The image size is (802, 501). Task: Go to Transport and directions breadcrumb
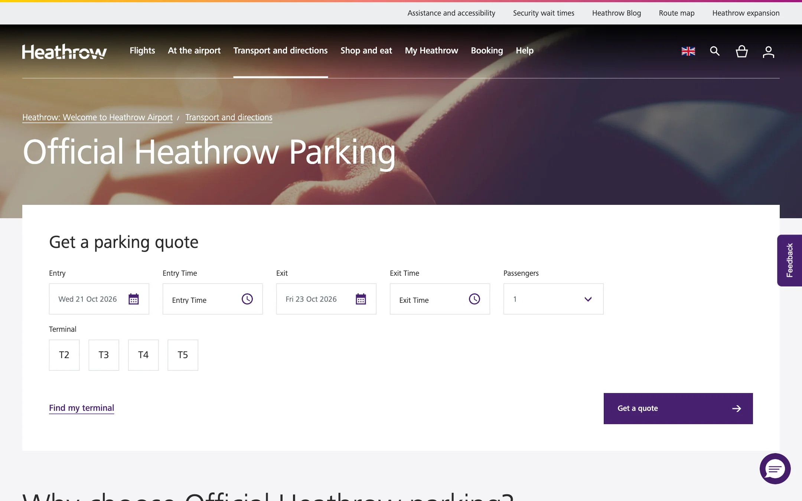[x=229, y=117]
